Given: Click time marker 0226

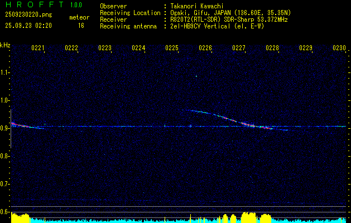Looking at the screenshot, I should (x=205, y=48).
